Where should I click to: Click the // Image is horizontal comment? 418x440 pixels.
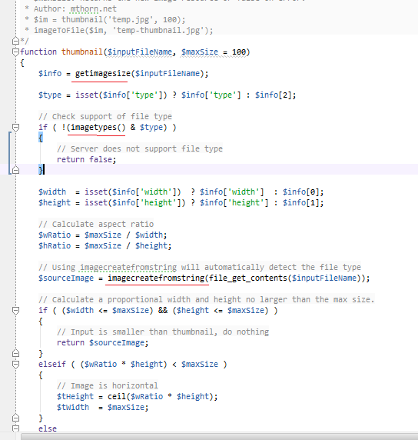(x=108, y=386)
